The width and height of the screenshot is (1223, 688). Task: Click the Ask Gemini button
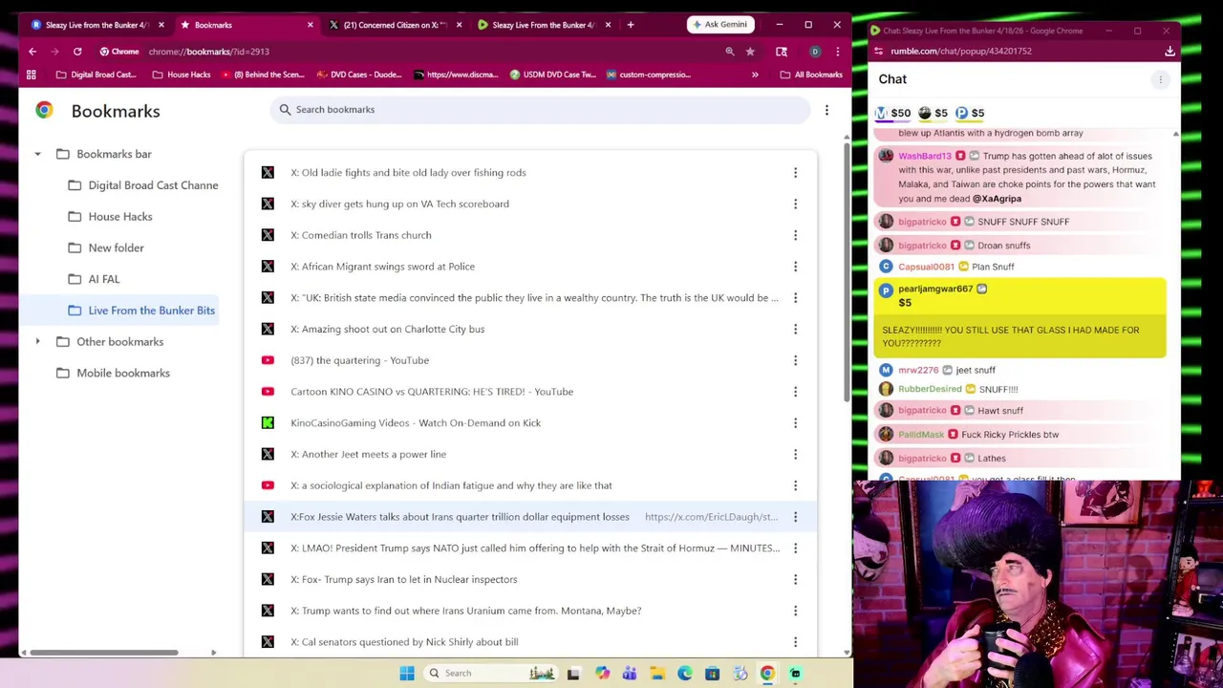[x=719, y=25]
